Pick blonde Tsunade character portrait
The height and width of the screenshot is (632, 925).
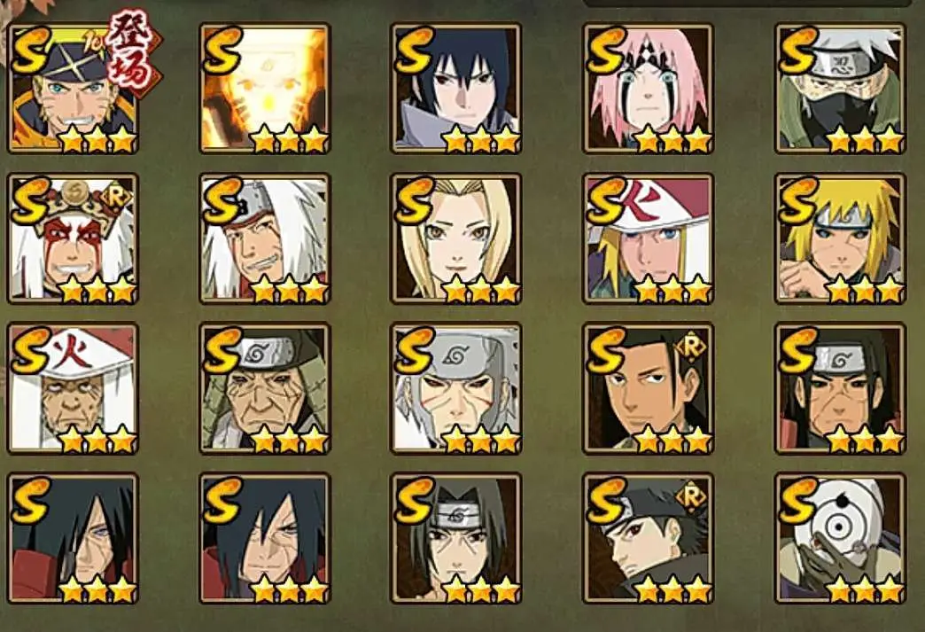[x=456, y=238]
